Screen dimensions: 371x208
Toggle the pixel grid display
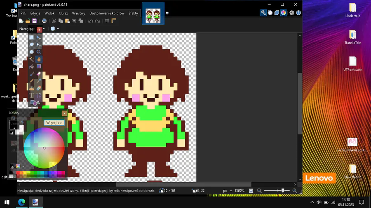pos(107,21)
